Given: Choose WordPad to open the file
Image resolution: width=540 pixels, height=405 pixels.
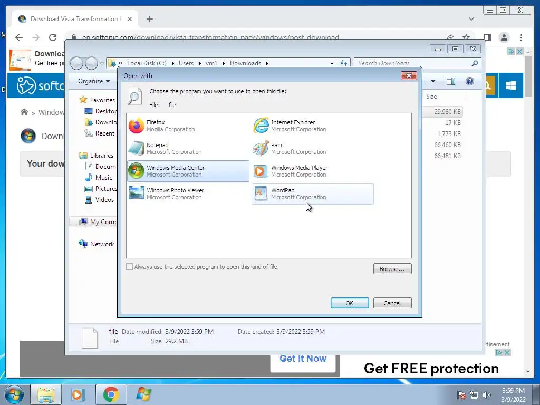Looking at the screenshot, I should tap(312, 194).
